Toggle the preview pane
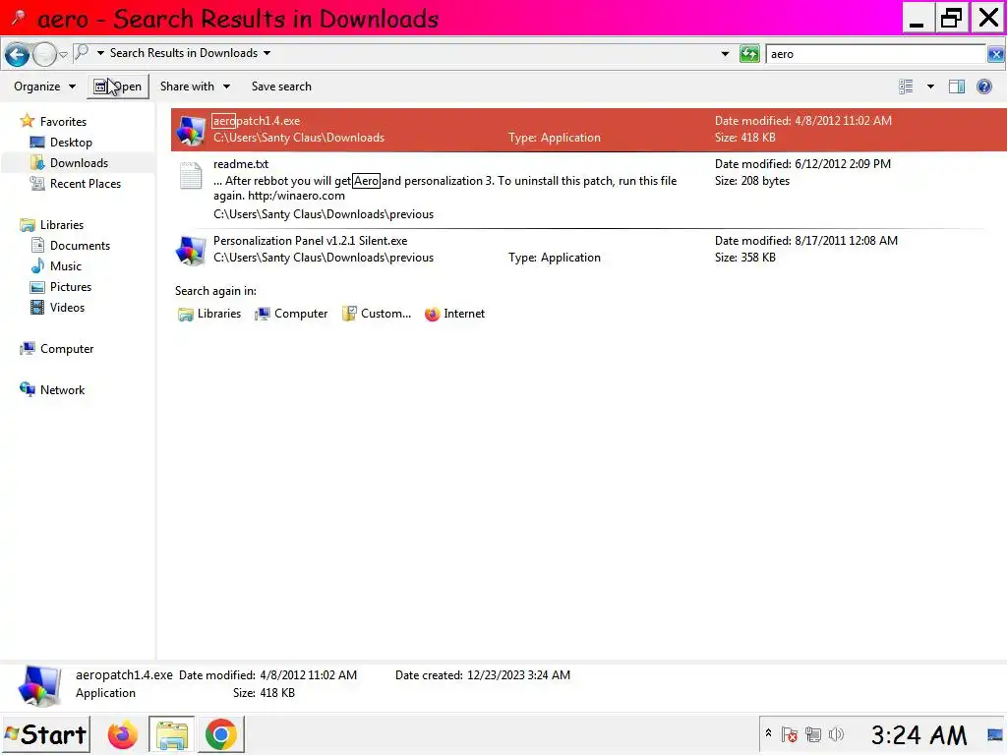 [956, 87]
